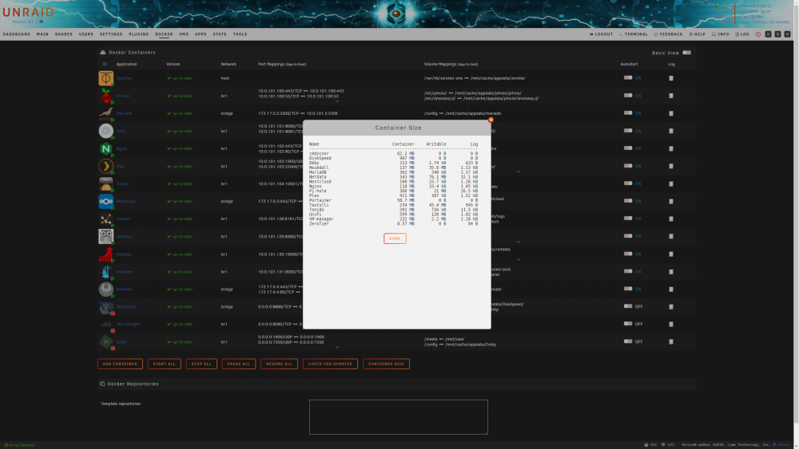Viewport: 799px width, 449px height.
Task: Click Check for Updates button
Action: 330,364
